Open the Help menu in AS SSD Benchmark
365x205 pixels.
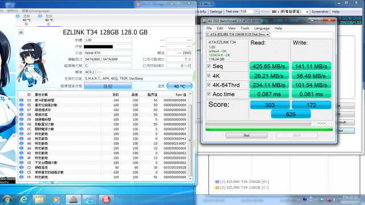[x=278, y=28]
